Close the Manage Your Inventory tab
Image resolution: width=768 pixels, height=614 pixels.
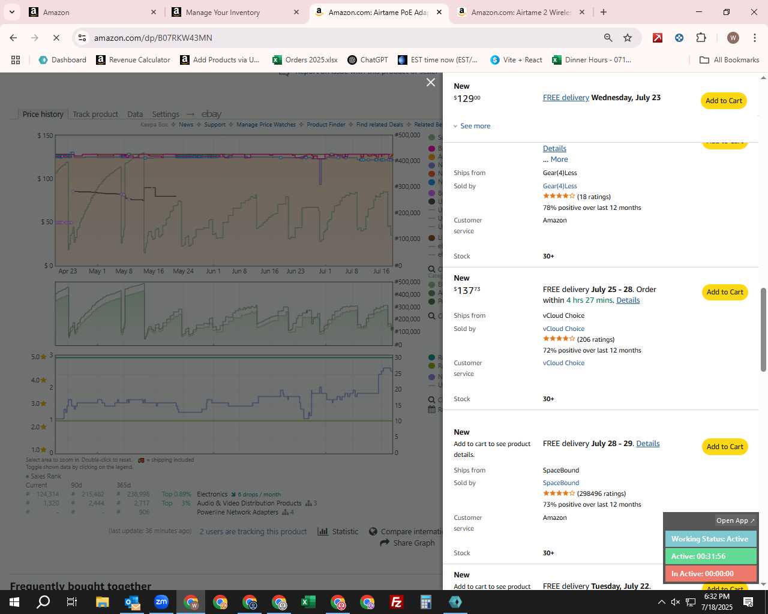point(296,12)
